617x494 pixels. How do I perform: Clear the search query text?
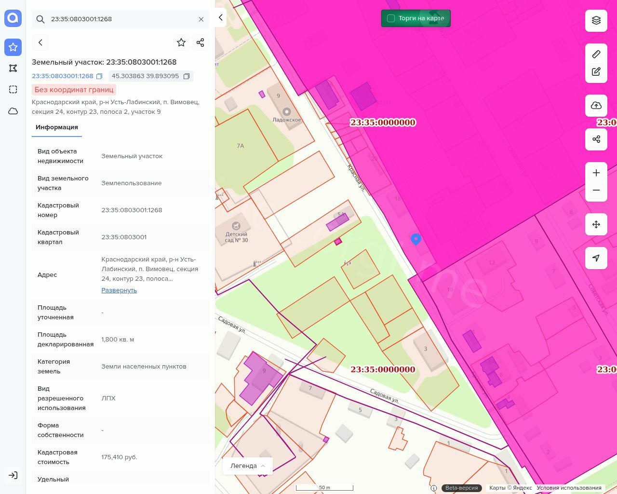point(201,19)
